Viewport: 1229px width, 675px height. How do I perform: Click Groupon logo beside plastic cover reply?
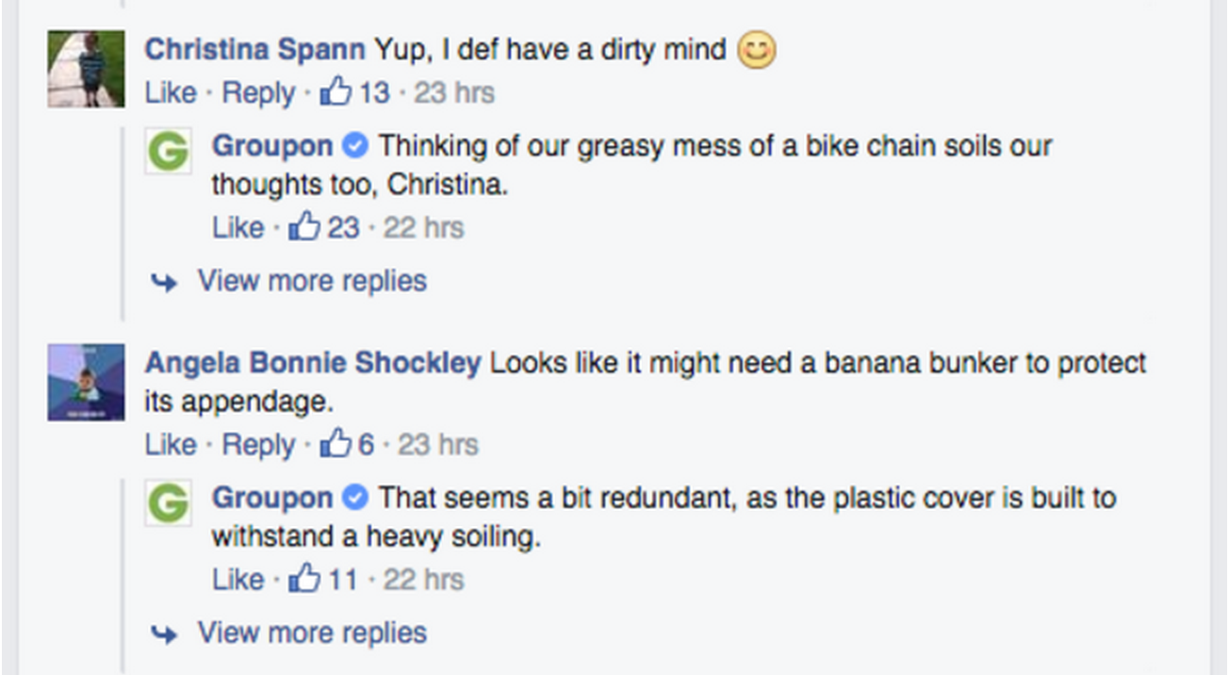(169, 502)
